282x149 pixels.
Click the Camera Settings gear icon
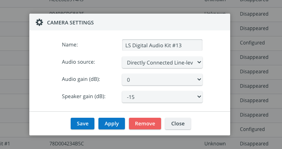pos(39,22)
